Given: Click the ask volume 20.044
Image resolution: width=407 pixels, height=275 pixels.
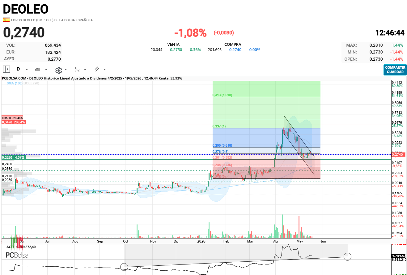Looking at the screenshot, I should (x=156, y=50).
